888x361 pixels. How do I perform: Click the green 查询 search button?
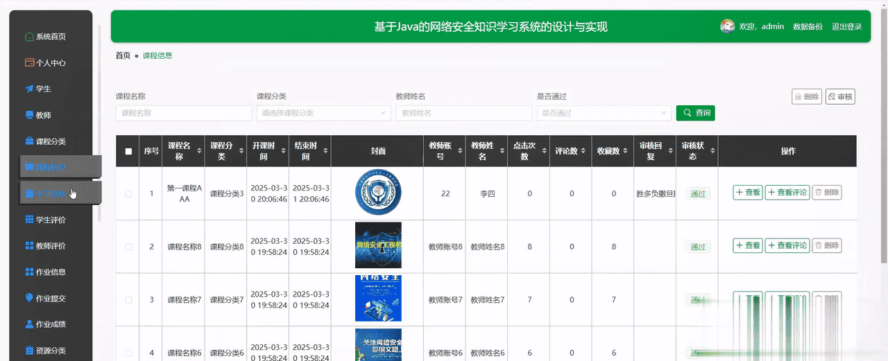pos(695,113)
